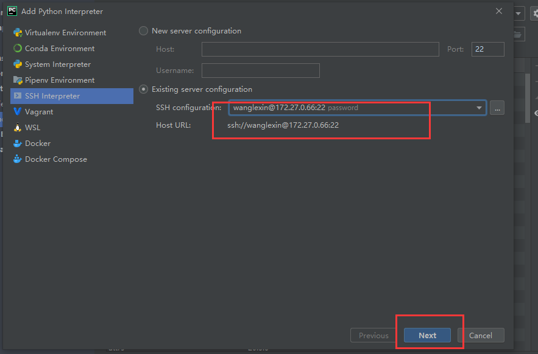The width and height of the screenshot is (538, 354).
Task: Open the dropdown arrow in background window
Action: tap(519, 13)
